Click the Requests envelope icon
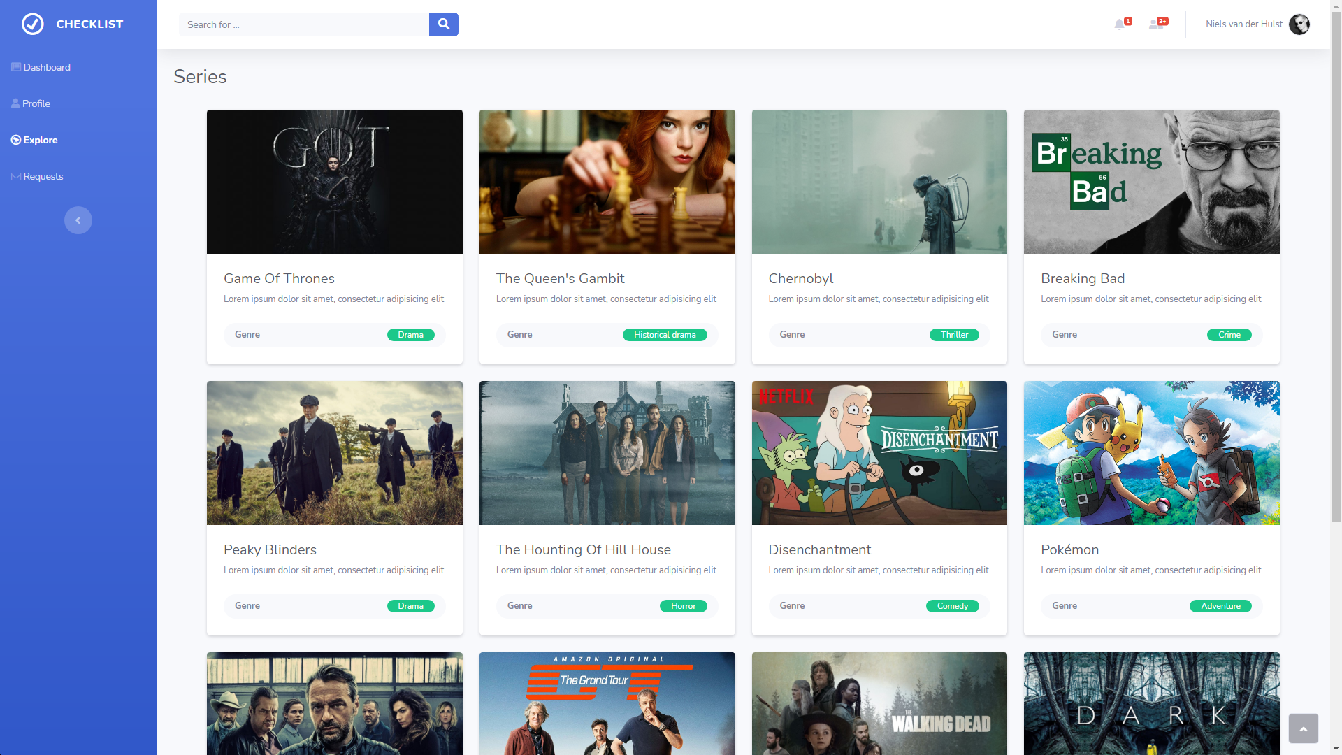Viewport: 1342px width, 755px height. click(16, 176)
